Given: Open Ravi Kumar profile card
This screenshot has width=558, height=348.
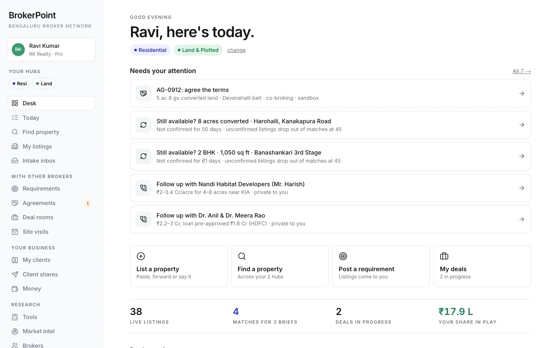Looking at the screenshot, I should click(x=51, y=50).
